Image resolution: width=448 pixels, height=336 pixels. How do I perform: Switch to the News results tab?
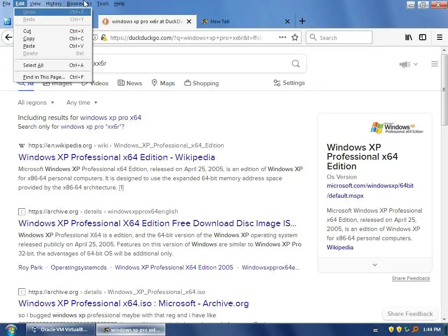coord(129,83)
